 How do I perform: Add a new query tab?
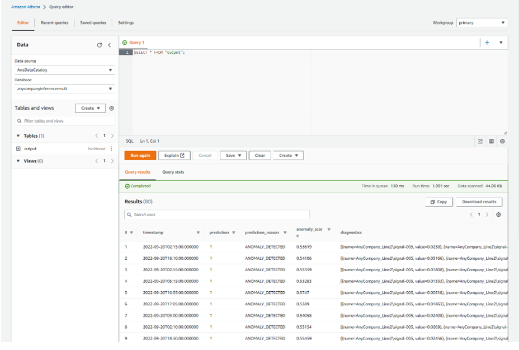pyautogui.click(x=487, y=43)
